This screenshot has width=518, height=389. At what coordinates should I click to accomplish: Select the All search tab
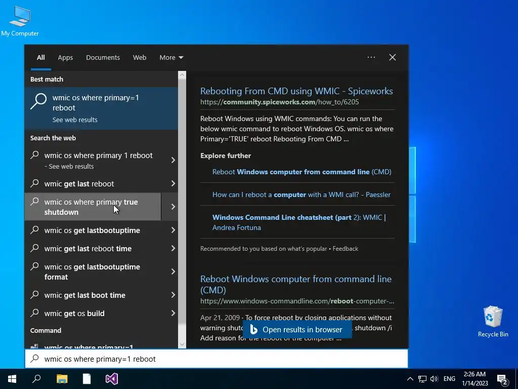click(40, 57)
